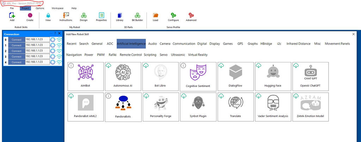The image size is (361, 142).
Task: Switch to the Audio category tab
Action: [x=152, y=43]
